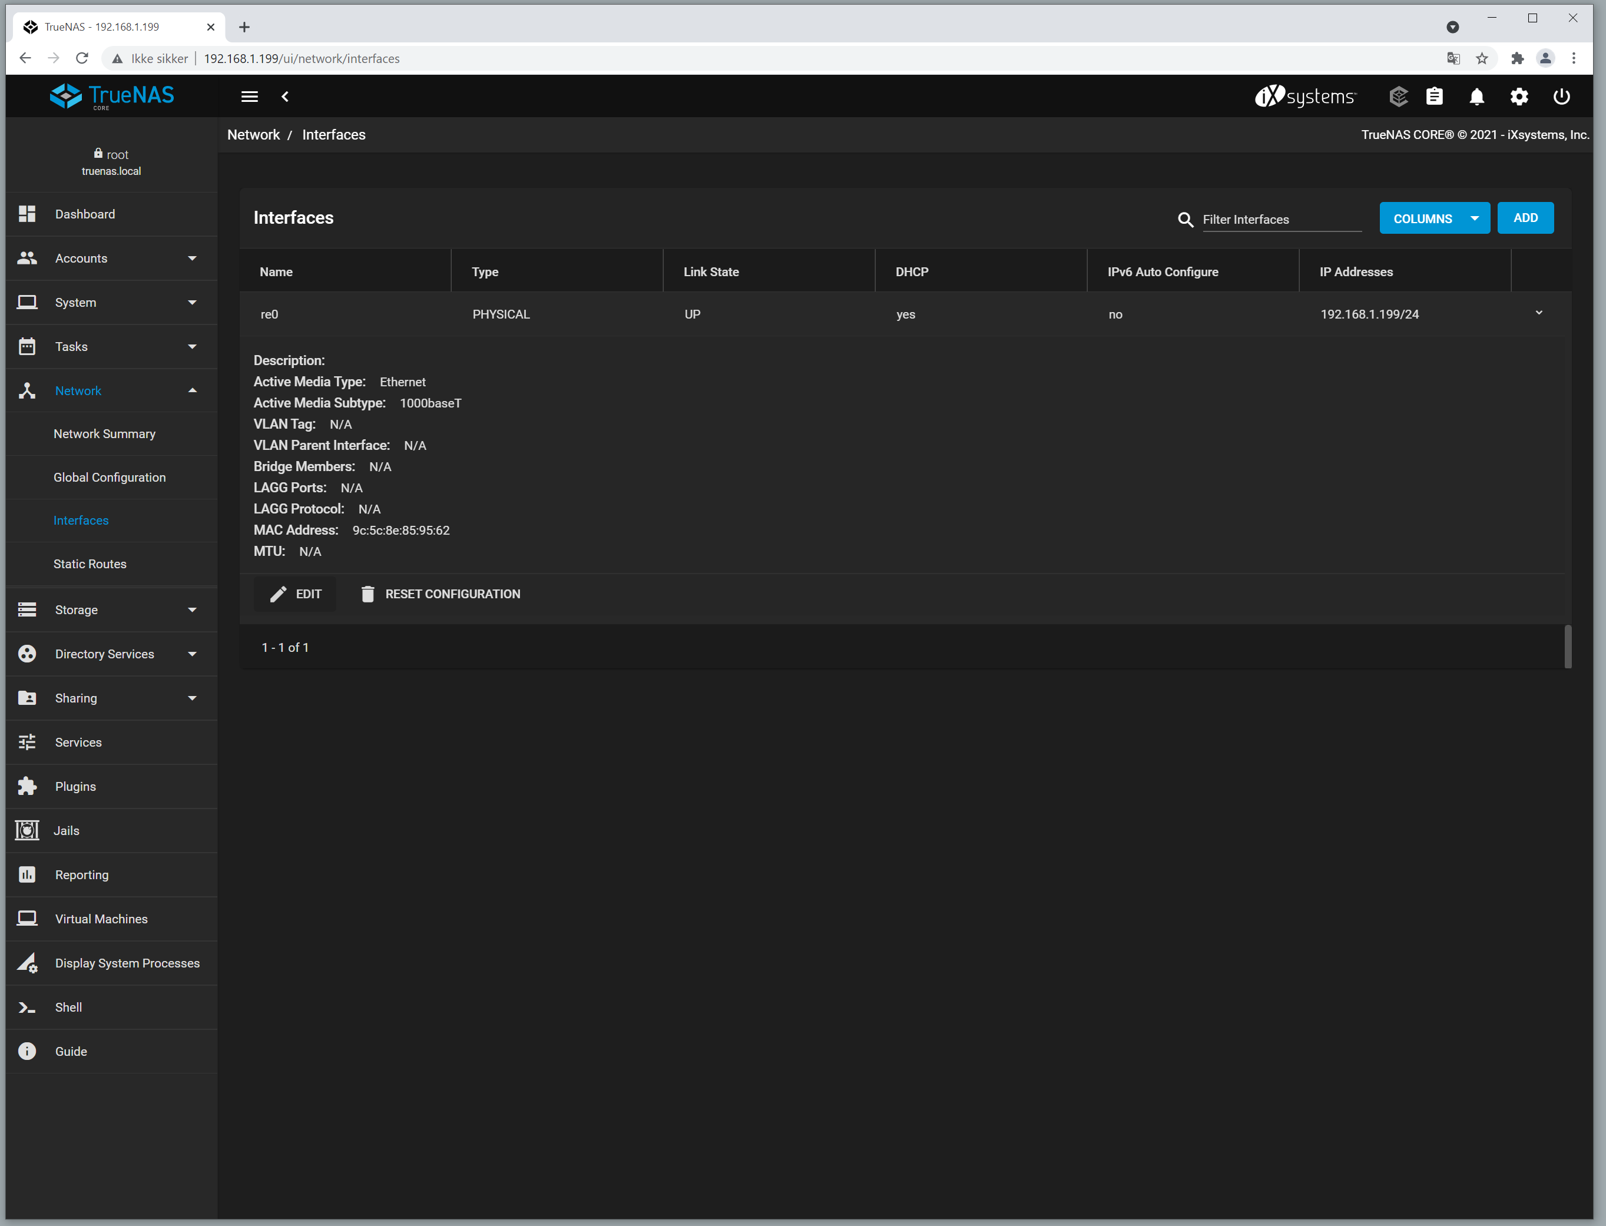
Task: Open the settings gear icon
Action: [1519, 97]
